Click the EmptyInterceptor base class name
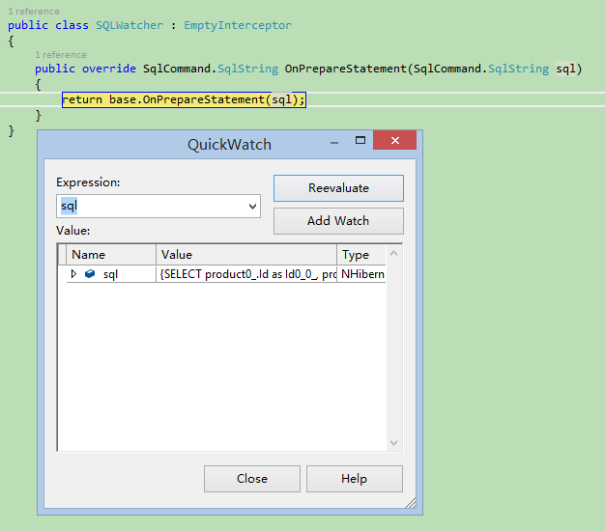Image resolution: width=605 pixels, height=531 pixels. point(238,25)
